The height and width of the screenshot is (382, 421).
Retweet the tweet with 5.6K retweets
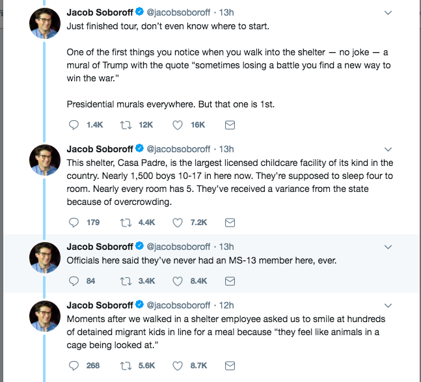[x=126, y=365]
